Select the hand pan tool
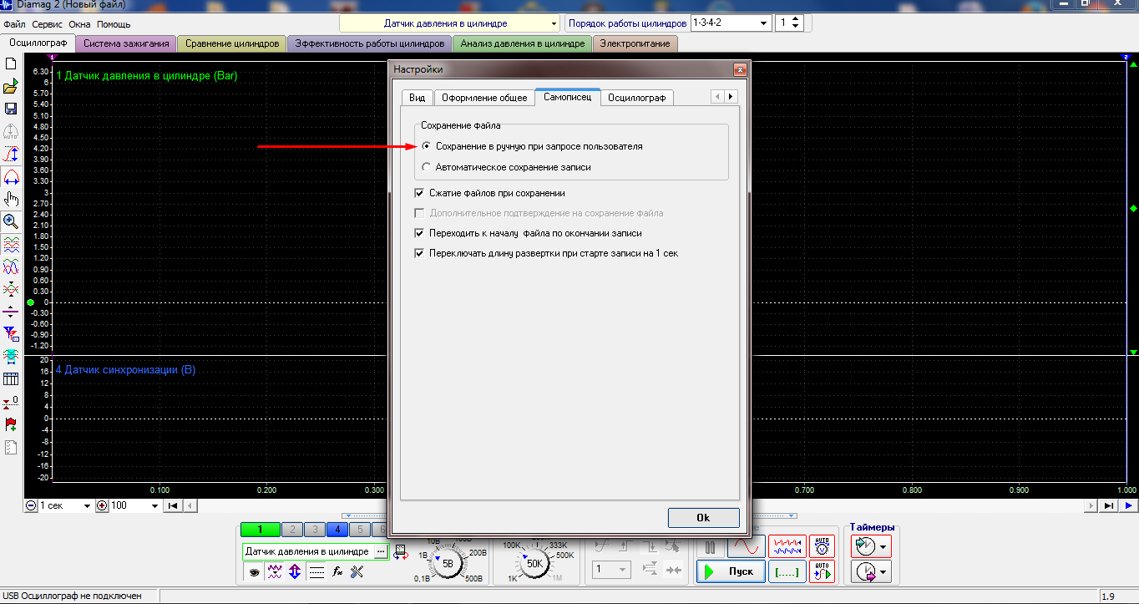1139x604 pixels. point(11,199)
